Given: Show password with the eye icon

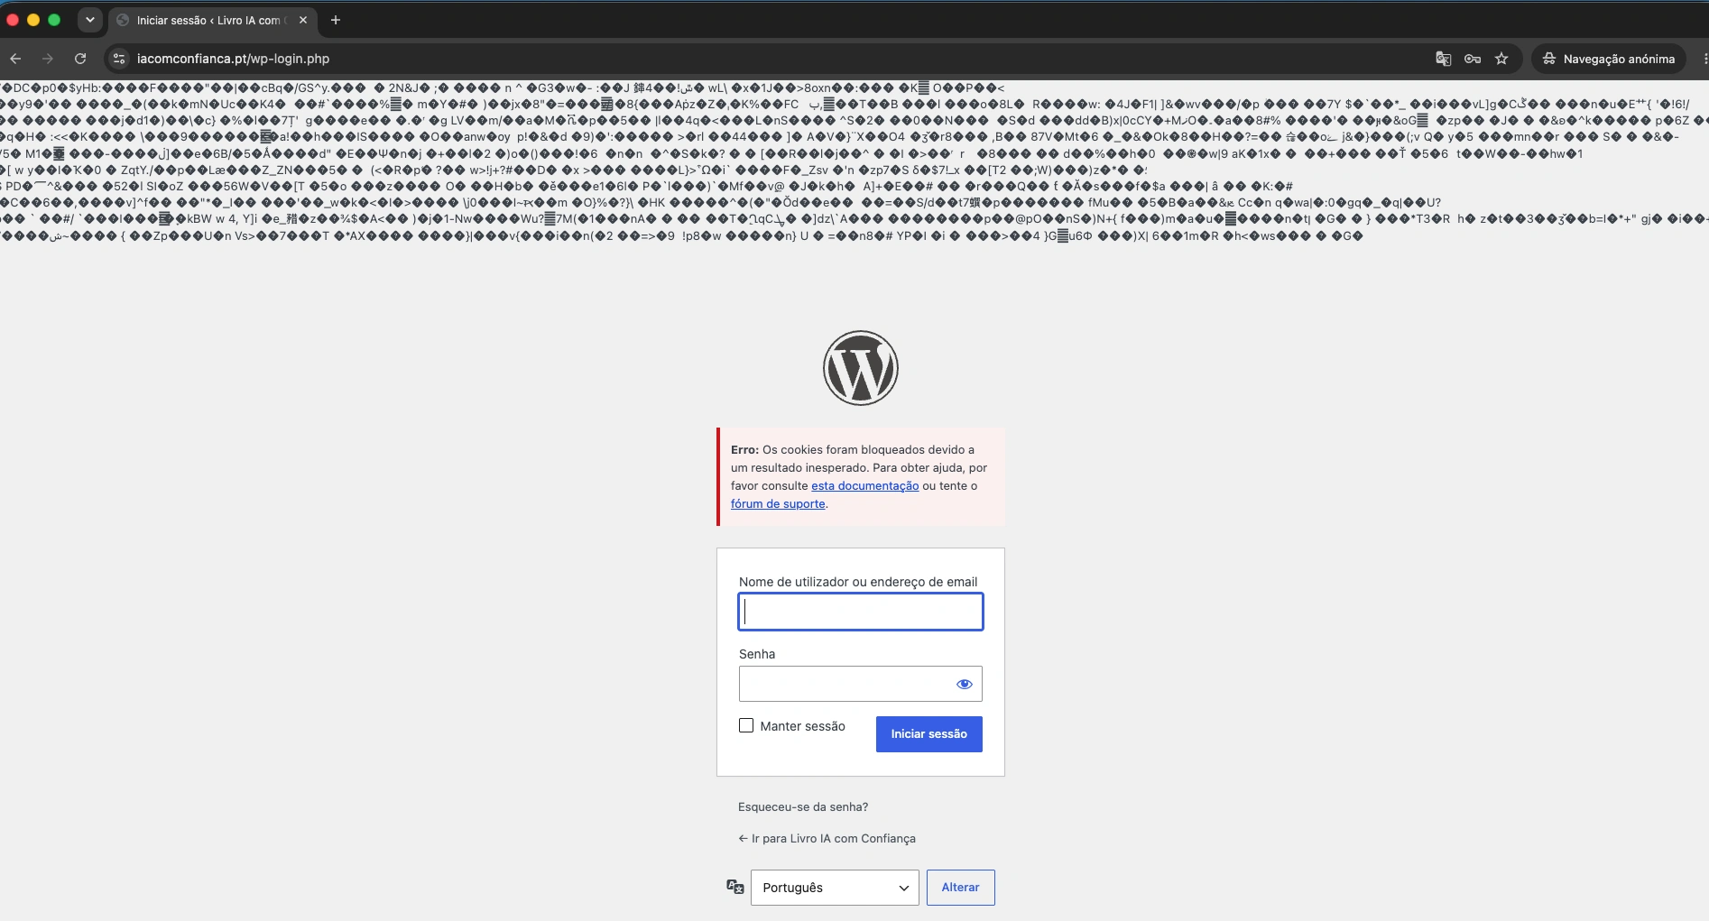Looking at the screenshot, I should 964,684.
